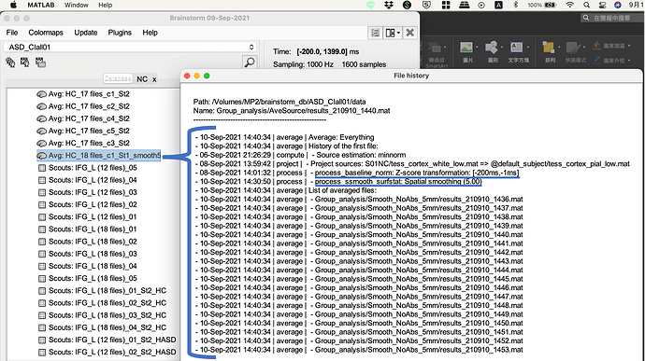Open Brainstorm window layout options dropdown
The height and width of the screenshot is (361, 645).
tap(393, 33)
